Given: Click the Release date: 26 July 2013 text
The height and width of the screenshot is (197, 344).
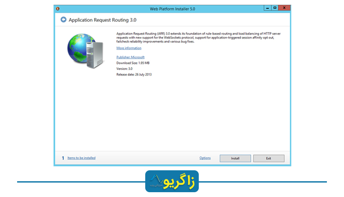Looking at the screenshot, I should tap(134, 74).
